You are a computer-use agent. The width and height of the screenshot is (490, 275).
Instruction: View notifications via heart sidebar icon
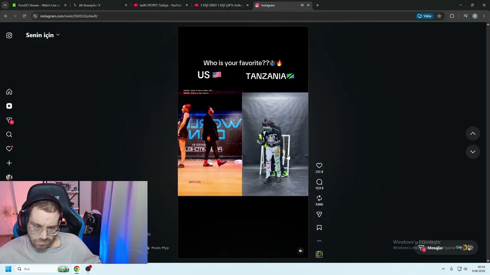pyautogui.click(x=9, y=149)
